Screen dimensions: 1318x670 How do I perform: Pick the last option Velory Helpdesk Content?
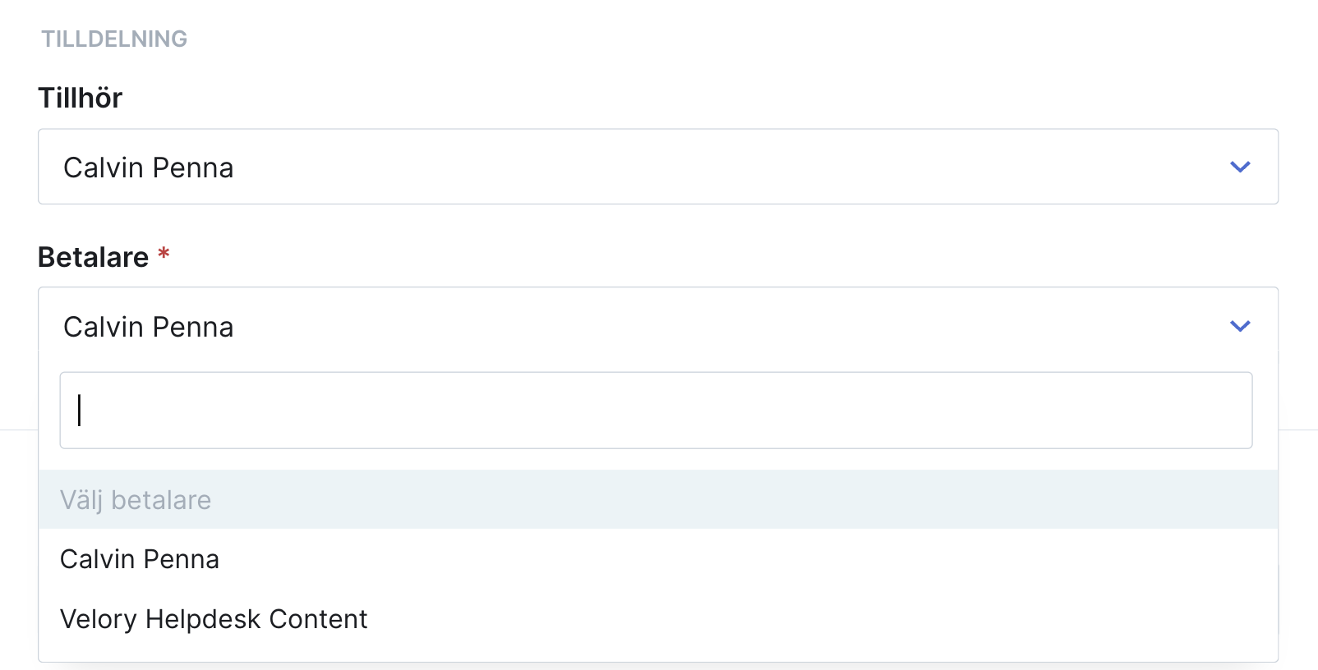tap(658, 619)
